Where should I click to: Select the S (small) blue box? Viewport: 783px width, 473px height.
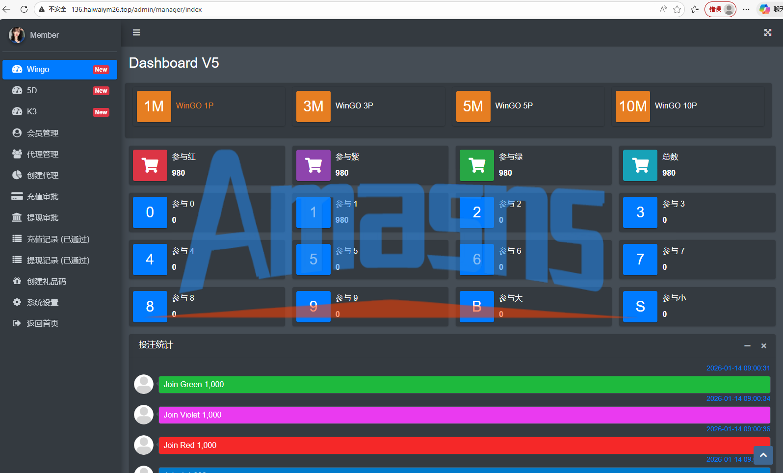click(640, 306)
